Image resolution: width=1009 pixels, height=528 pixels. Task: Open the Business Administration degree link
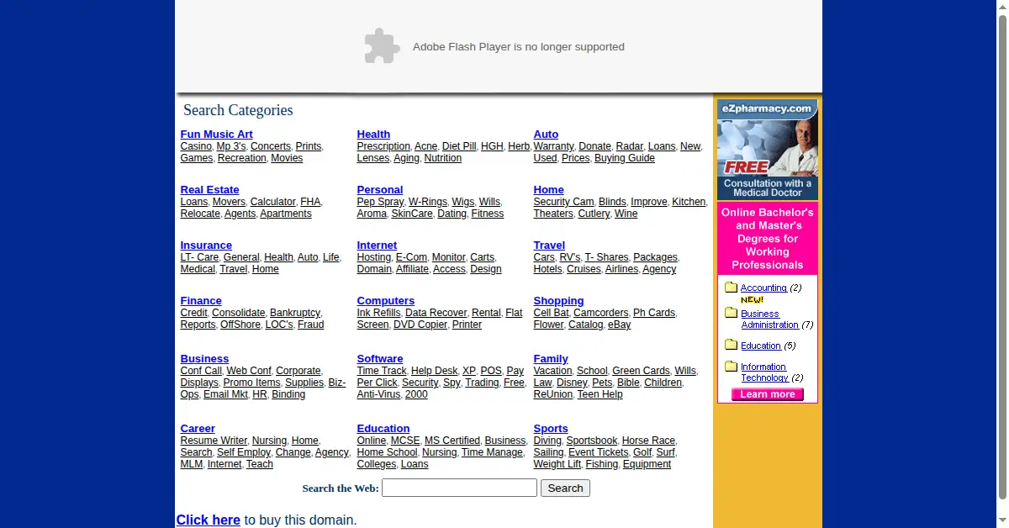click(x=769, y=319)
